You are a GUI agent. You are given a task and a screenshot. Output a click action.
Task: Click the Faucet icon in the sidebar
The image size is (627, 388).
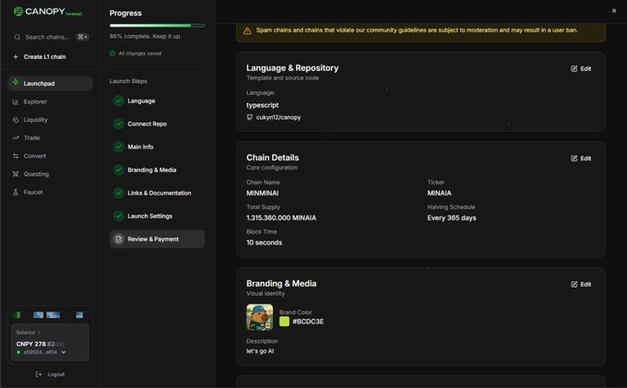point(16,193)
